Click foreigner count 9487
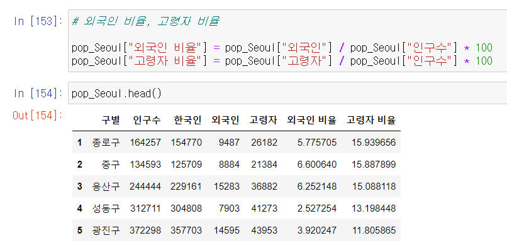The image size is (507, 243). click(x=229, y=143)
